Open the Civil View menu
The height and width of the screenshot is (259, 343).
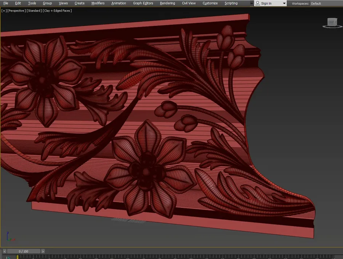pos(189,3)
